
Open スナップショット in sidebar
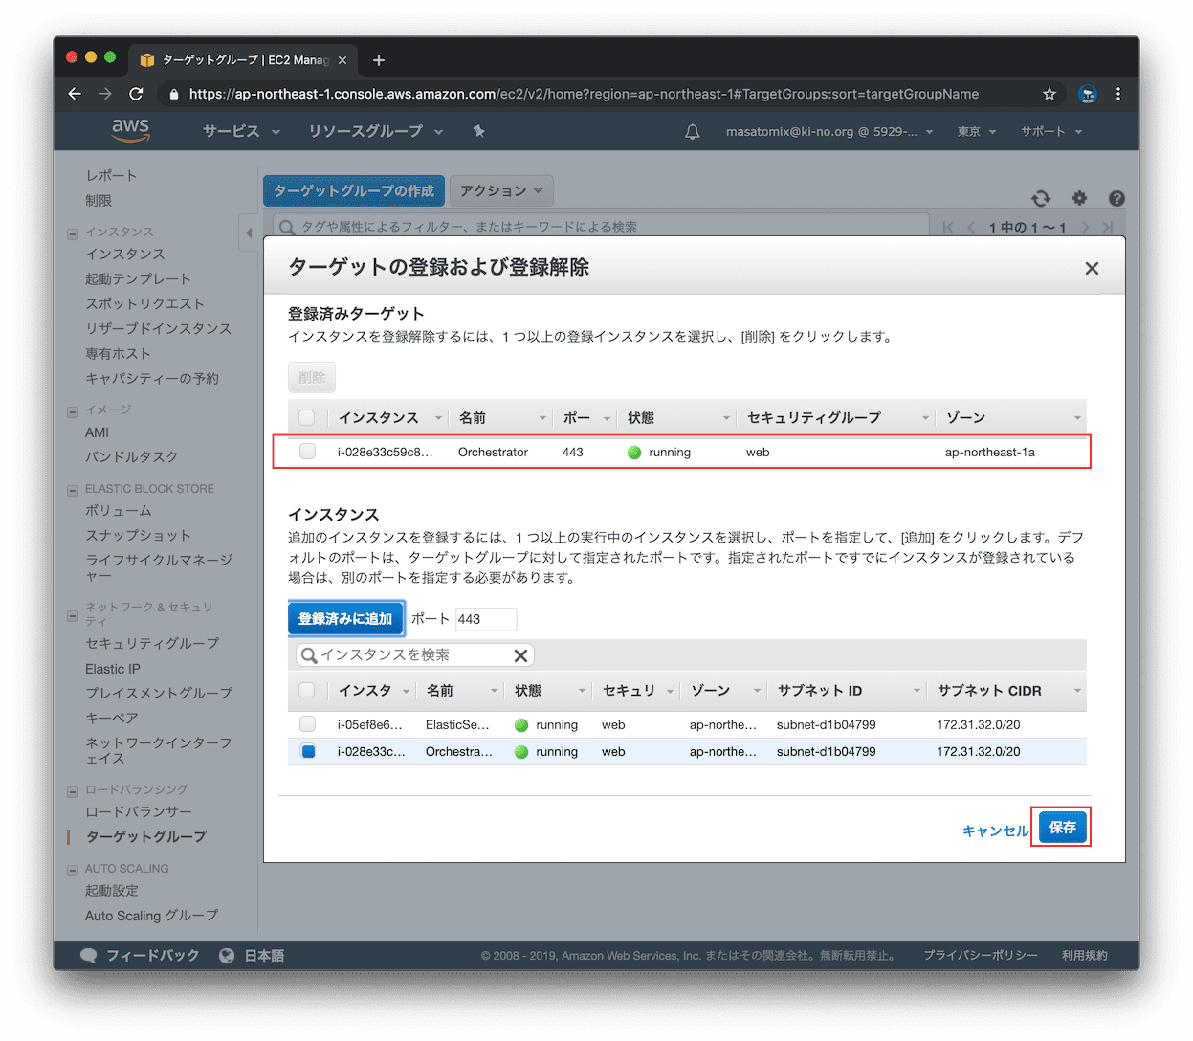(x=138, y=535)
